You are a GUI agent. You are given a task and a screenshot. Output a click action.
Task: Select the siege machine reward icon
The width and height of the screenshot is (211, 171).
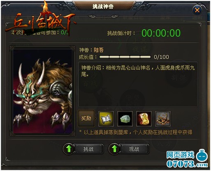[x=163, y=119]
